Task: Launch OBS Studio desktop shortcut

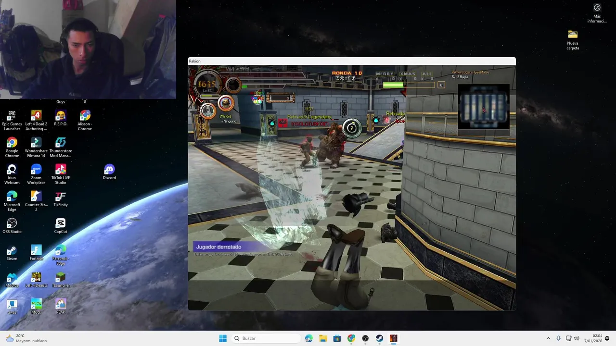Action: coord(12,226)
